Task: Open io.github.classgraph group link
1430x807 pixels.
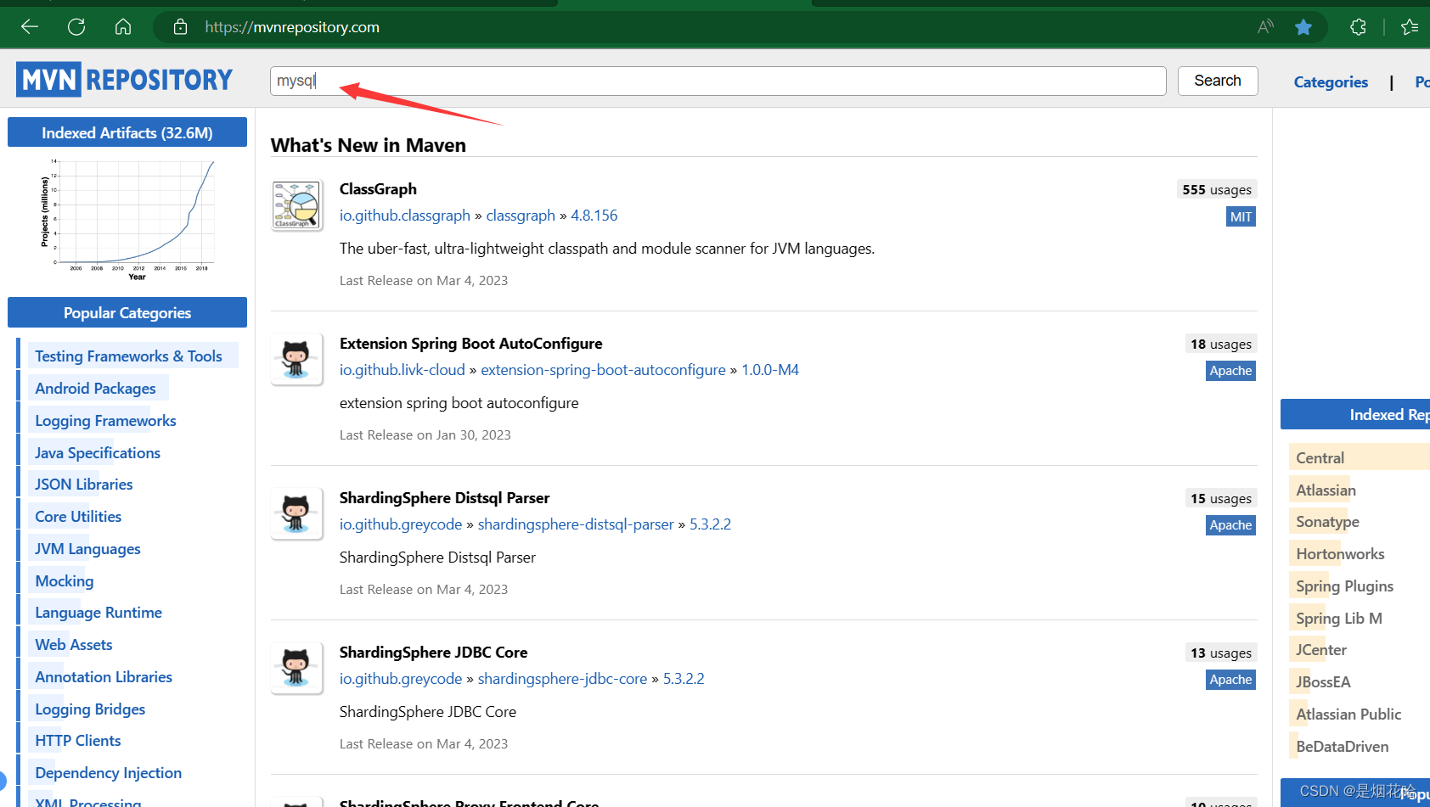Action: (405, 216)
